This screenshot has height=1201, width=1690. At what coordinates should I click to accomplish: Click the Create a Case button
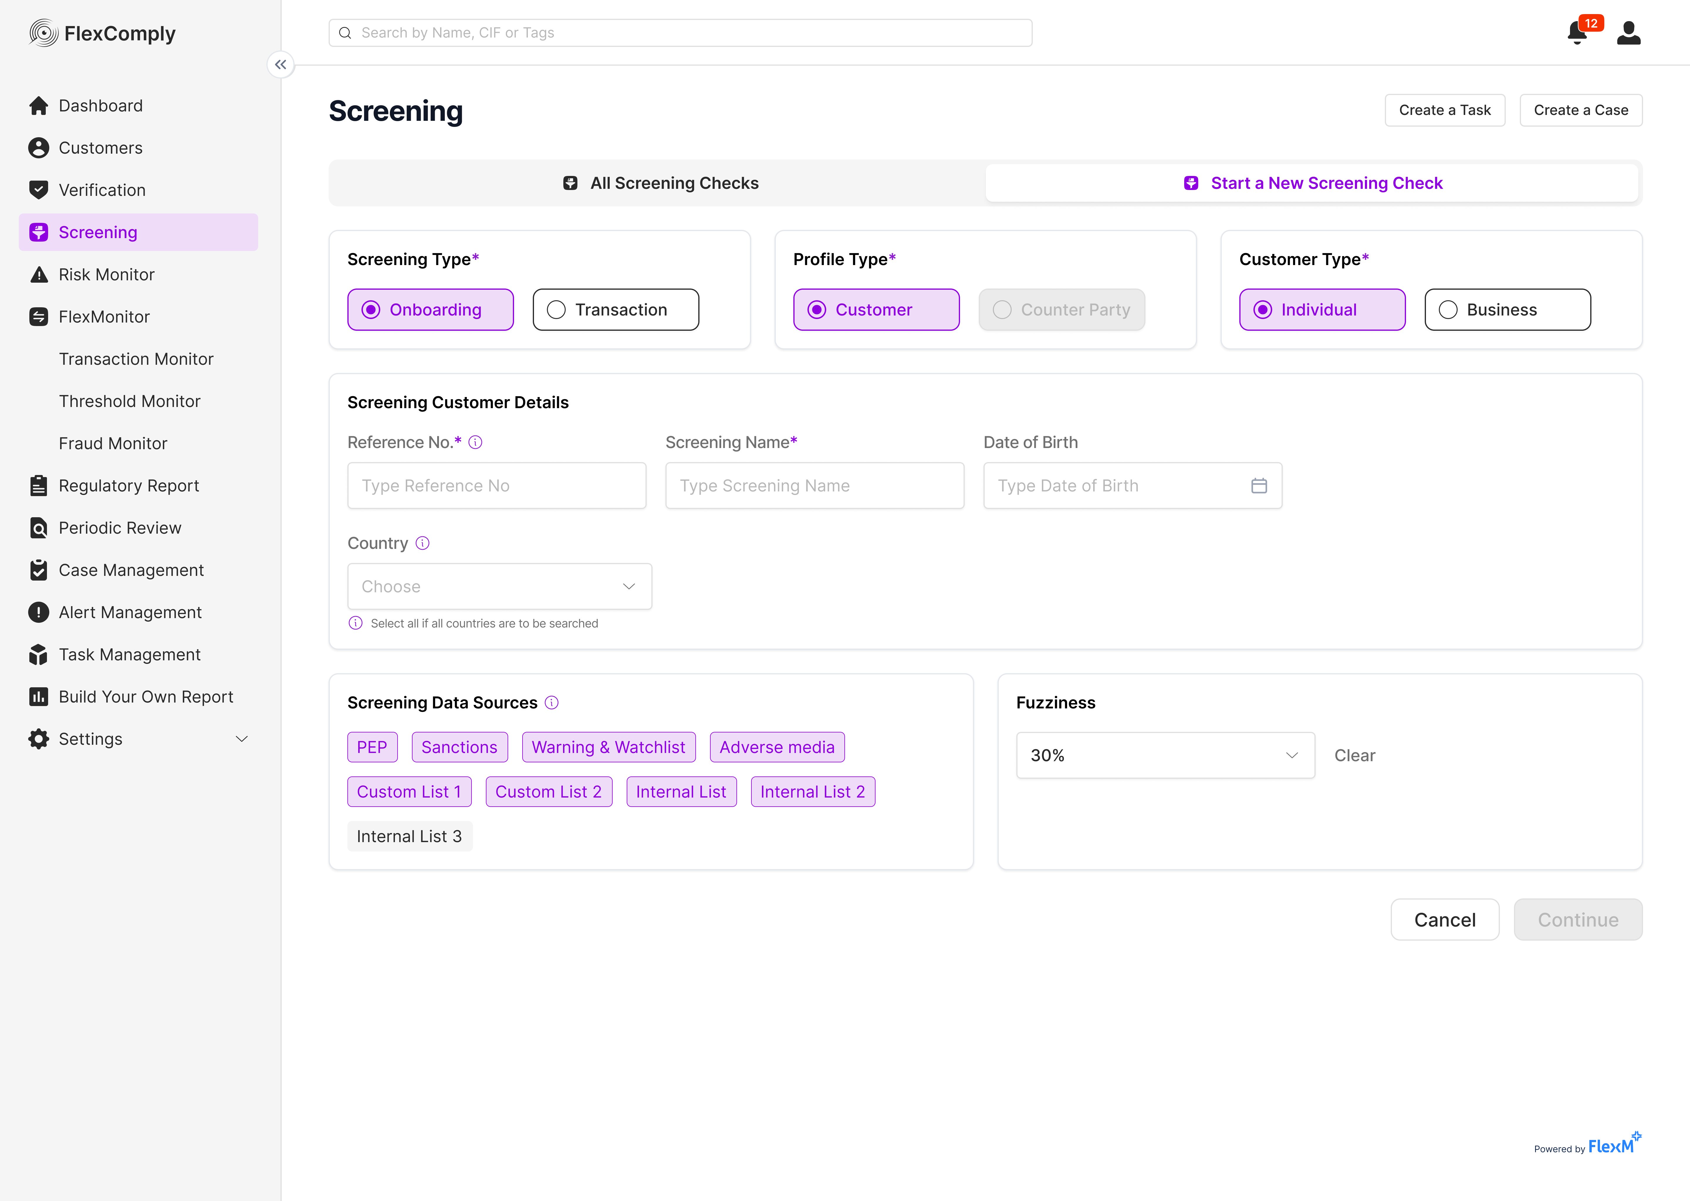click(1581, 110)
